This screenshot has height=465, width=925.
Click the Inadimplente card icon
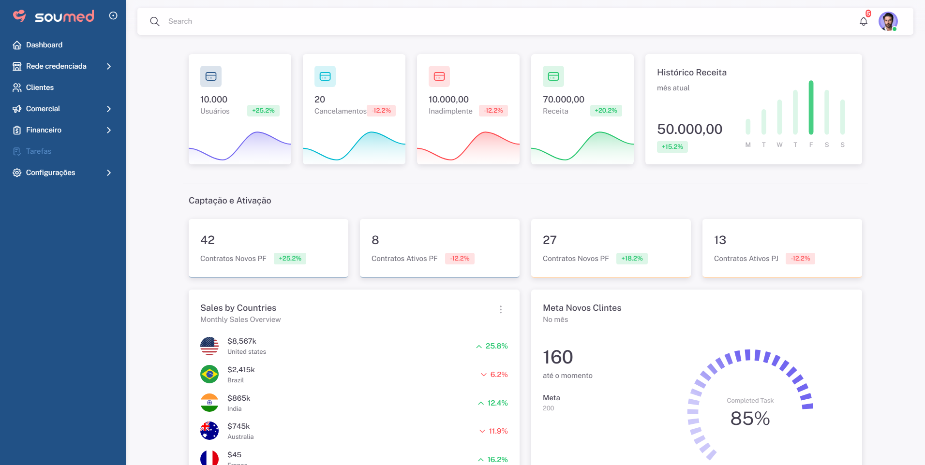pyautogui.click(x=439, y=76)
